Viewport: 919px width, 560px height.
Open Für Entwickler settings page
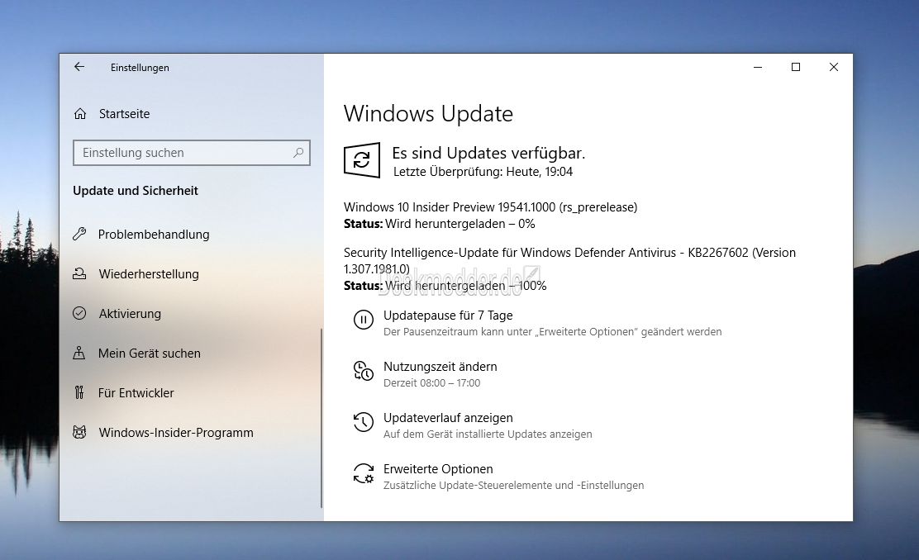(x=136, y=393)
